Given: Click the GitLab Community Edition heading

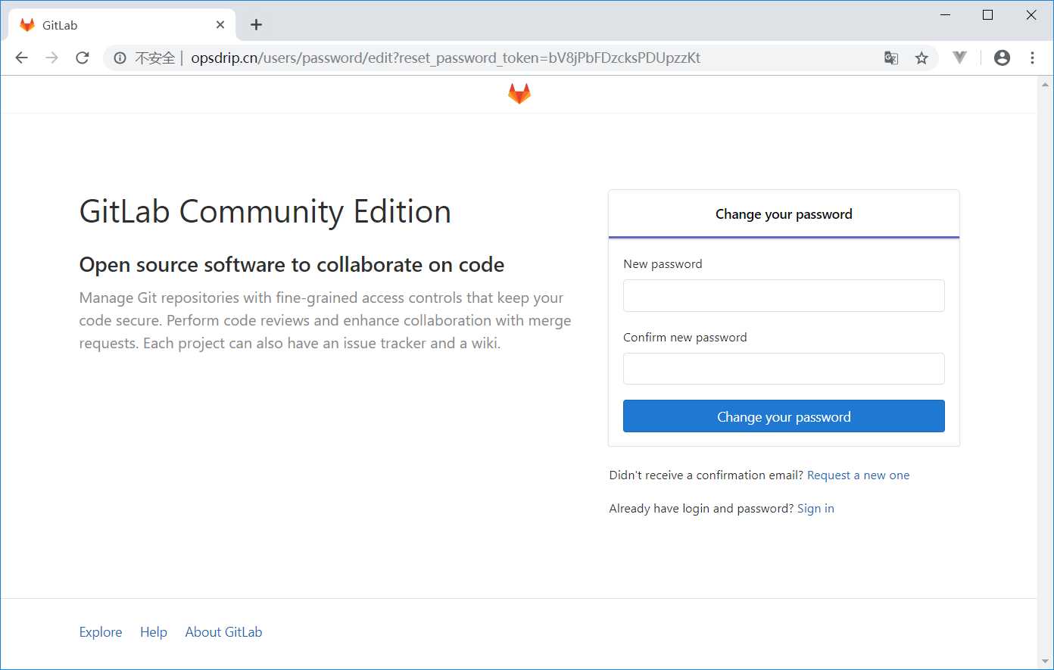Looking at the screenshot, I should pos(265,211).
